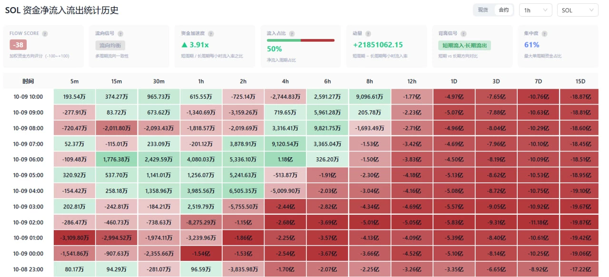Click the 9,096.61万 cell in the 8h column

(x=370, y=97)
